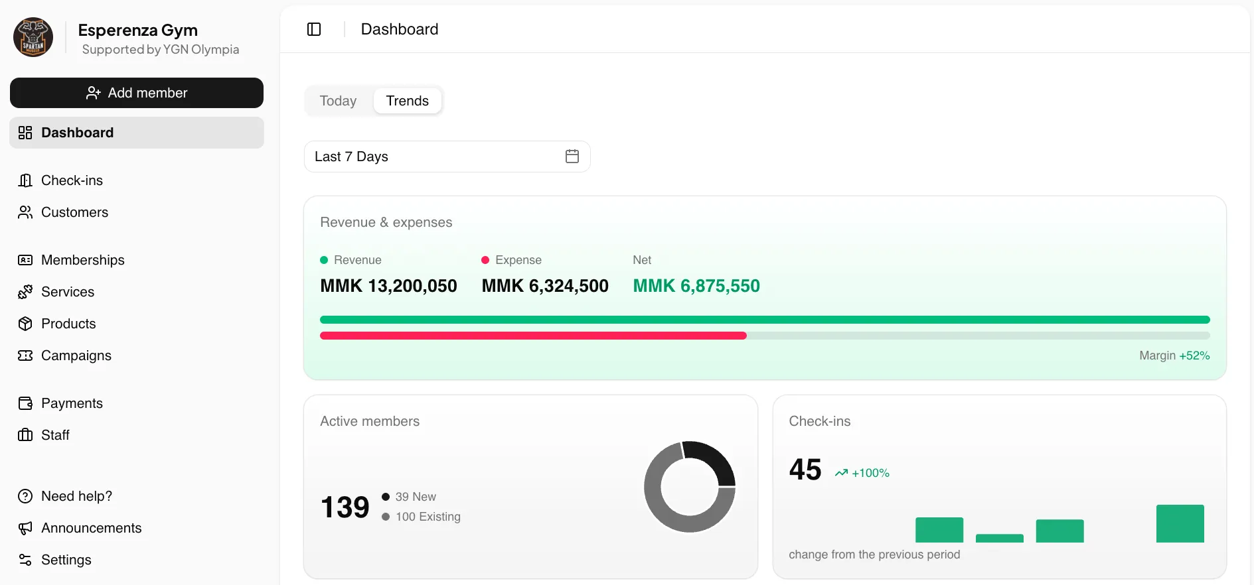
Task: Navigate to the Services menu label
Action: point(68,292)
